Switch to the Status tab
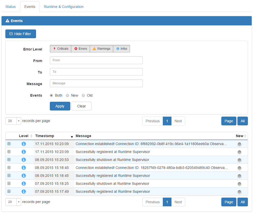Image resolution: width=253 pixels, height=213 pixels. point(10,7)
